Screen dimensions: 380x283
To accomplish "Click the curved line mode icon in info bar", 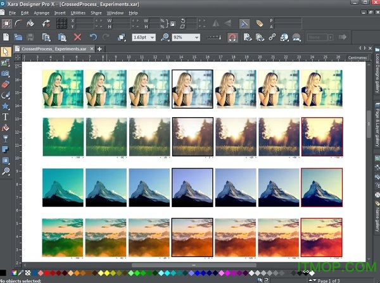I will (x=18, y=23).
